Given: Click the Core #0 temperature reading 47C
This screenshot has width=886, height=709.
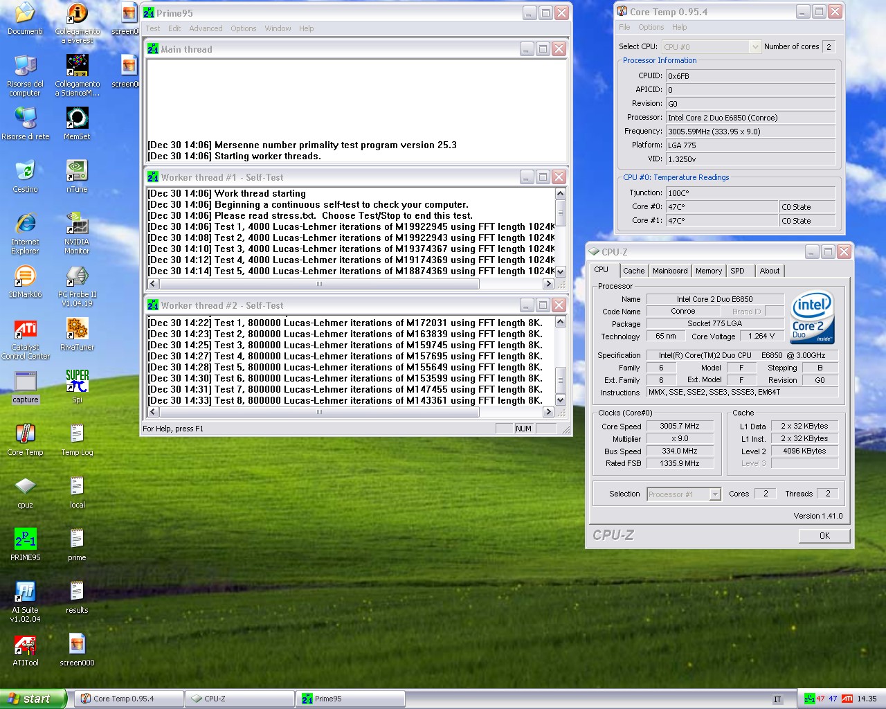Looking at the screenshot, I should 722,207.
